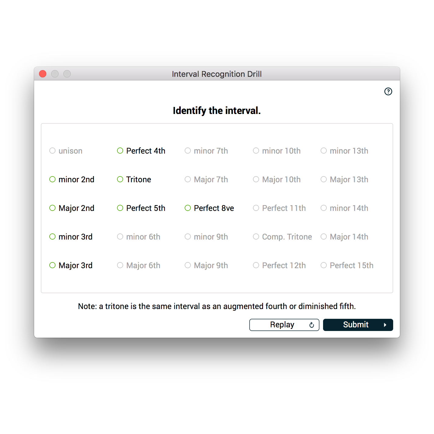
Task: Click the Interval Recognition Drill title bar
Action: pos(216,74)
